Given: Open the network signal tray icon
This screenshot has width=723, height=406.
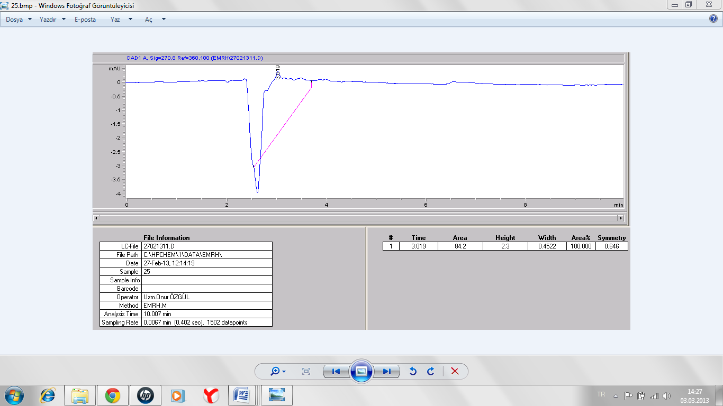Looking at the screenshot, I should [654, 395].
